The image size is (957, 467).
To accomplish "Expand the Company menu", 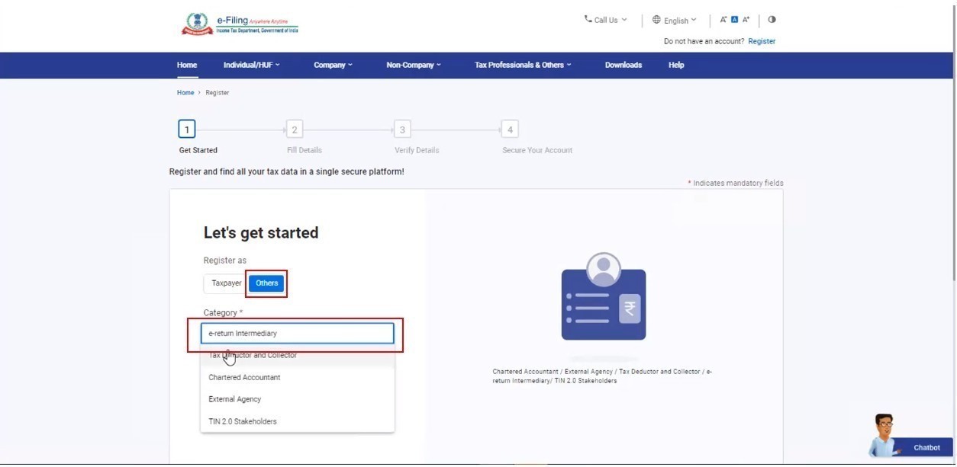I will [333, 66].
